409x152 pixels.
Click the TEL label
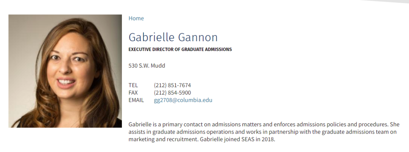pyautogui.click(x=133, y=85)
